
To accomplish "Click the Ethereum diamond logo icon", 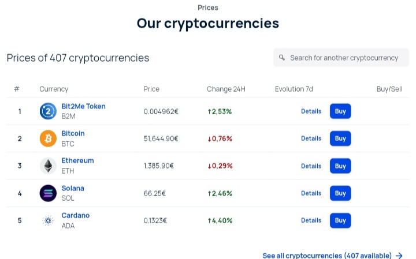I will [48, 166].
